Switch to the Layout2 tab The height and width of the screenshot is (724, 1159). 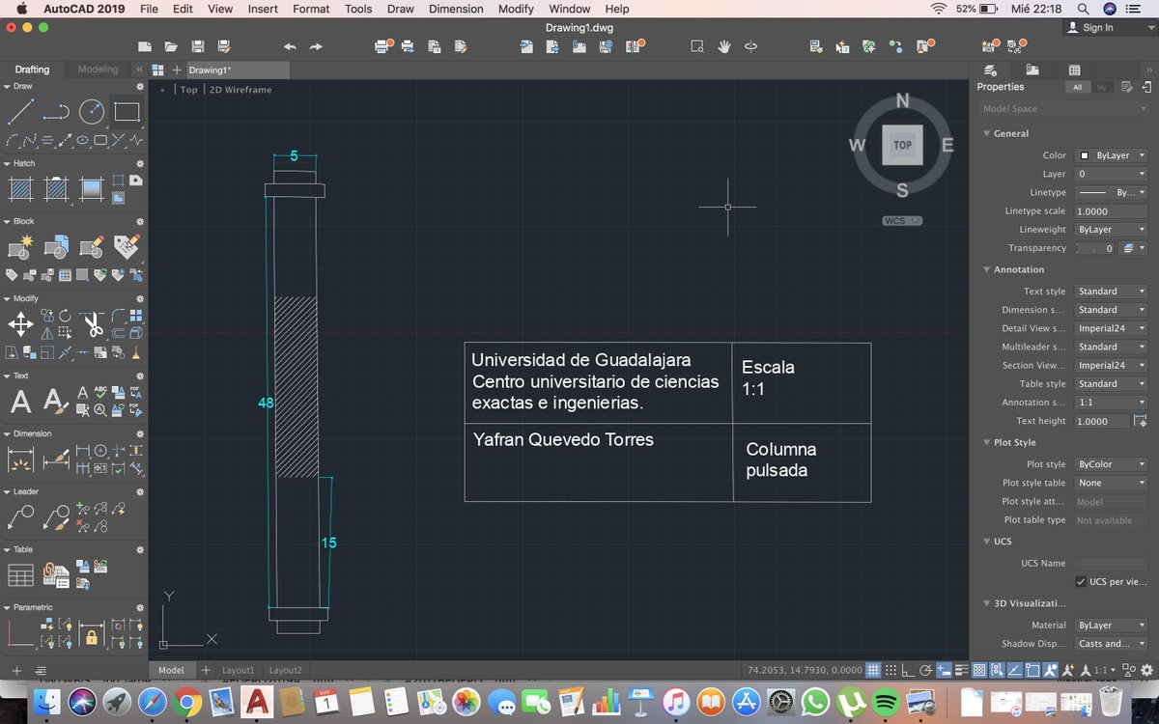coord(285,670)
